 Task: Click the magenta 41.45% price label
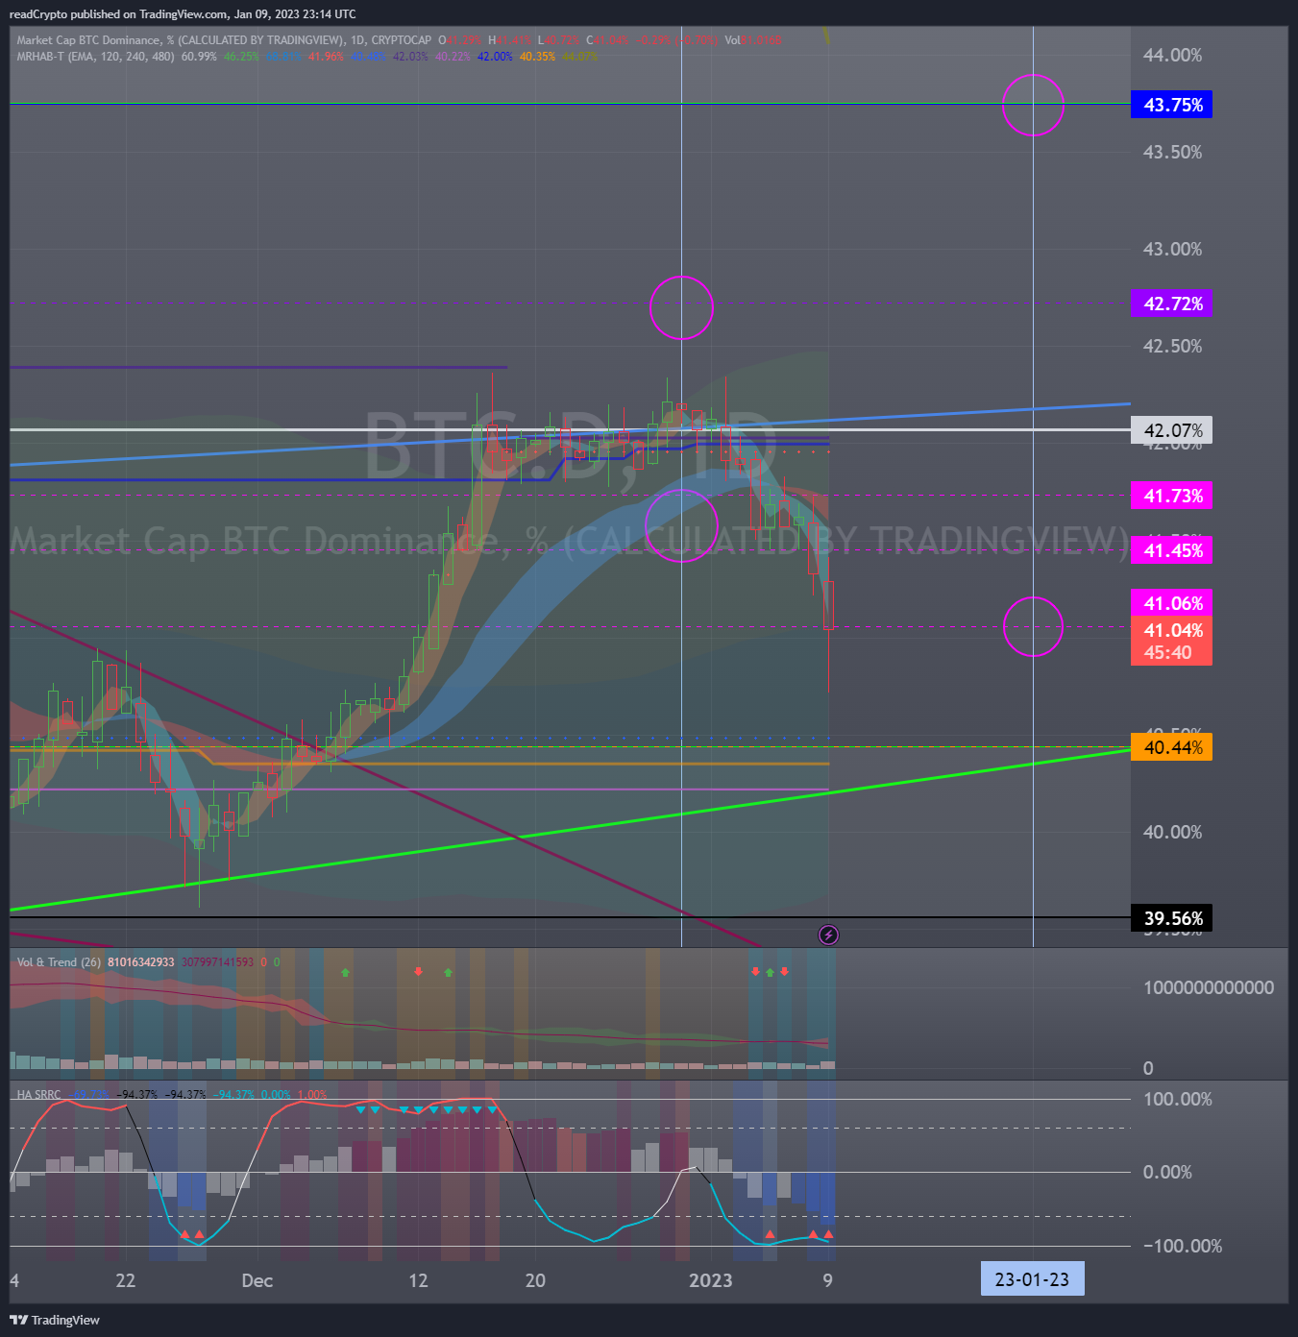[x=1172, y=550]
